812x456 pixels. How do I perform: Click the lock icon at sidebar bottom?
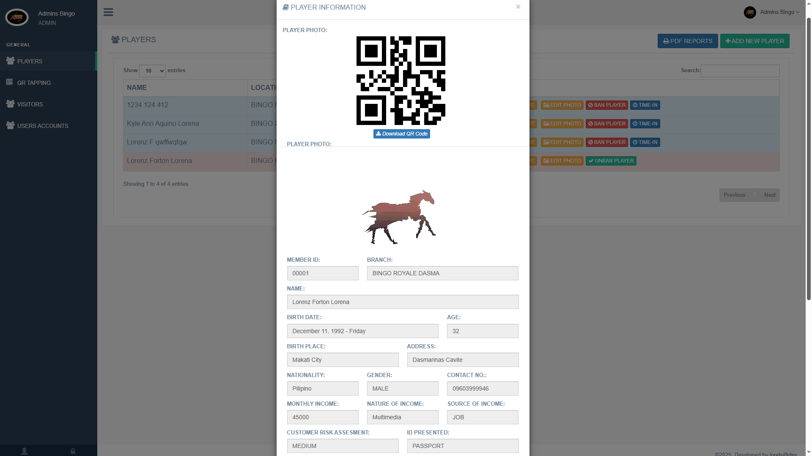coord(73,451)
